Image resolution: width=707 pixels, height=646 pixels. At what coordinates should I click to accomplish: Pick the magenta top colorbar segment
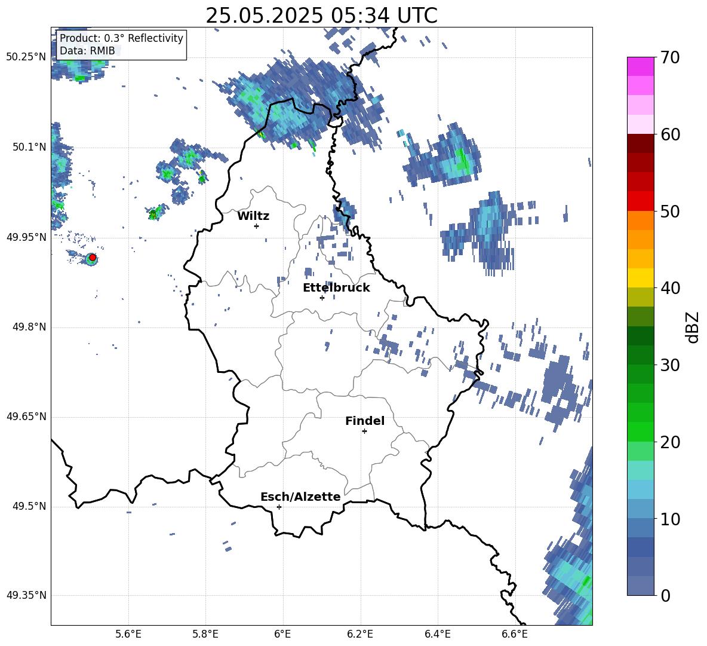pos(640,67)
